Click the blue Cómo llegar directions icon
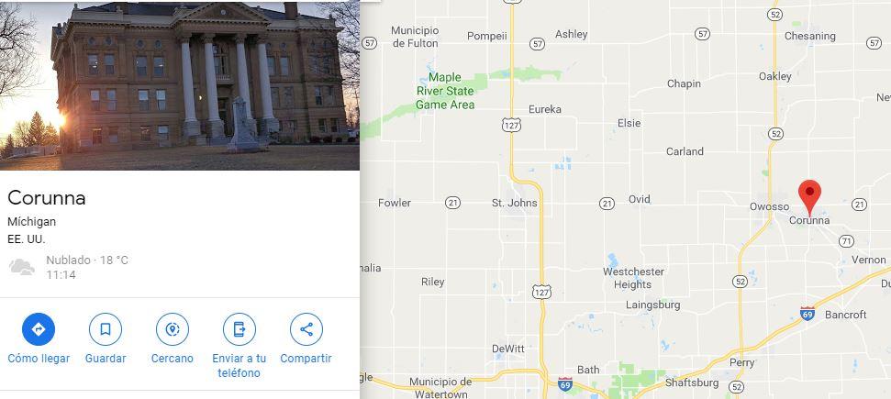 [39, 329]
